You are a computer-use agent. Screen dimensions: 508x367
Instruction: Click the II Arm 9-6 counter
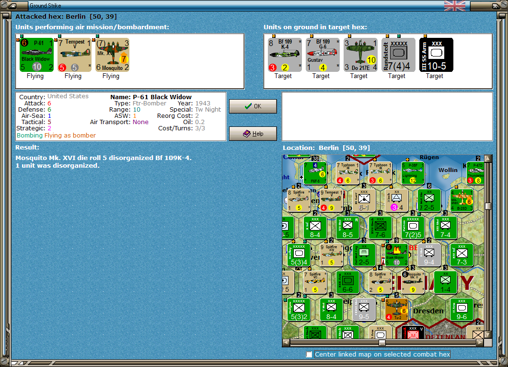click(462, 310)
